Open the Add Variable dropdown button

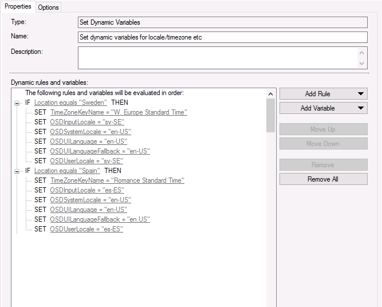pos(323,108)
